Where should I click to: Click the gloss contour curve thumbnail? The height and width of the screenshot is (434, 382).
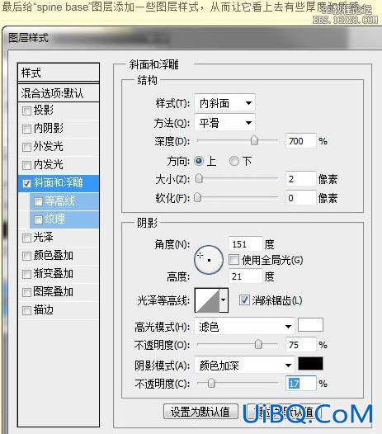pyautogui.click(x=207, y=300)
